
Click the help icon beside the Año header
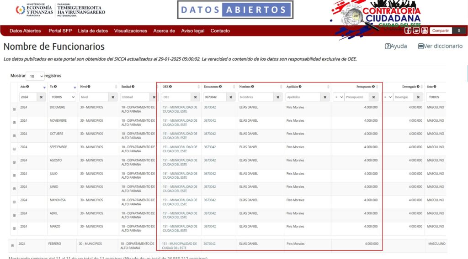(28, 87)
